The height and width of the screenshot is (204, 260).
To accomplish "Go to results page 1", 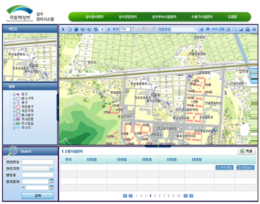I will pos(137,196).
